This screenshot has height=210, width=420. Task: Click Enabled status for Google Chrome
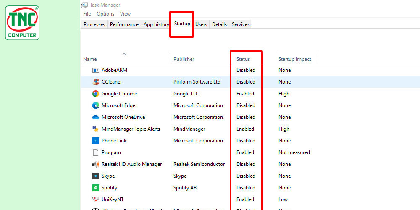click(x=245, y=94)
